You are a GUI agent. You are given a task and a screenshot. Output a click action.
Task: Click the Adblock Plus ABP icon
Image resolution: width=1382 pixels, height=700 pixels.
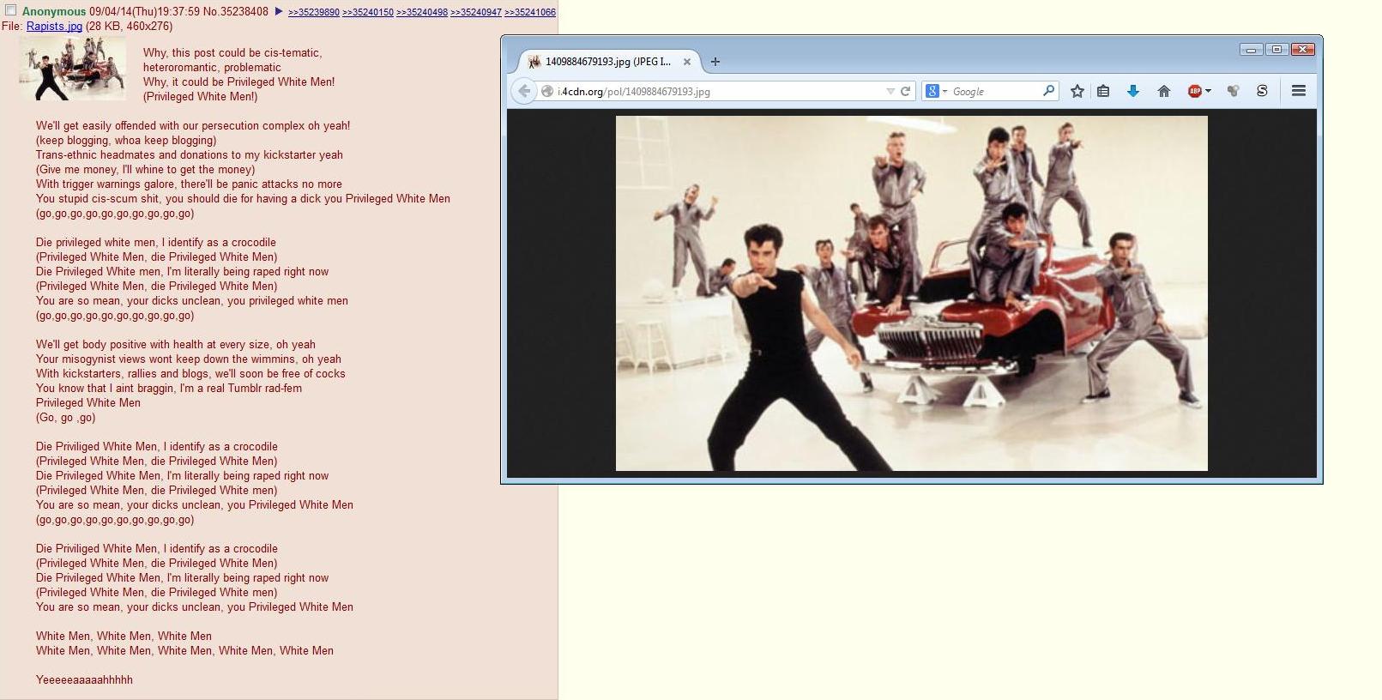1194,91
